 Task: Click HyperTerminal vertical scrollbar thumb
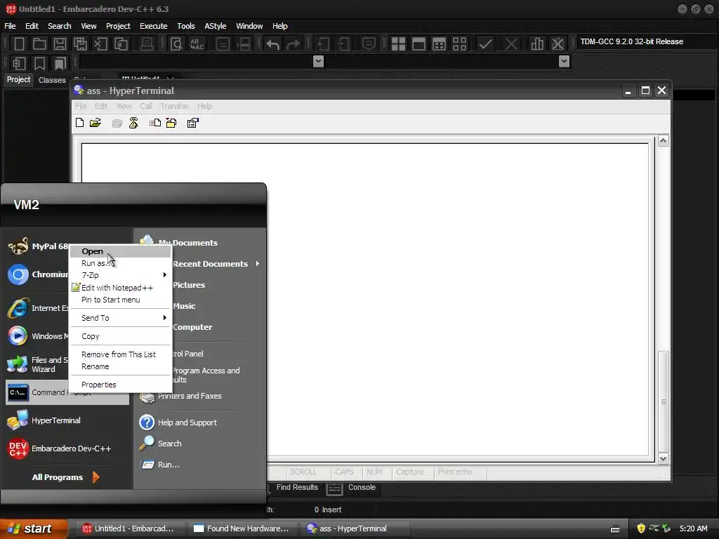click(x=663, y=402)
